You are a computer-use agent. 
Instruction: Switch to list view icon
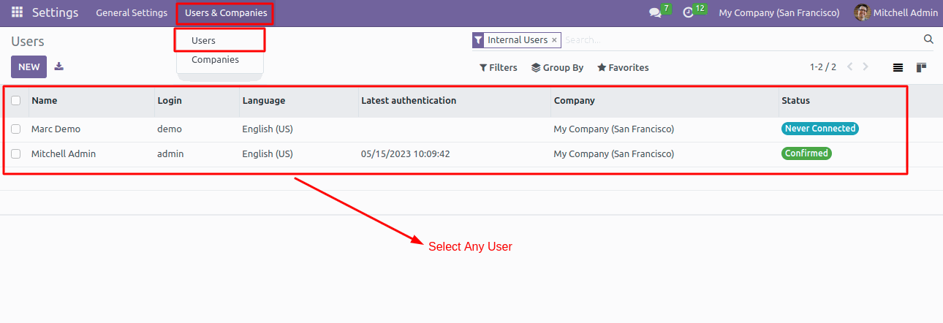898,67
